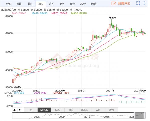
Task: Enable the KDJ indicator
Action: [58, 110]
